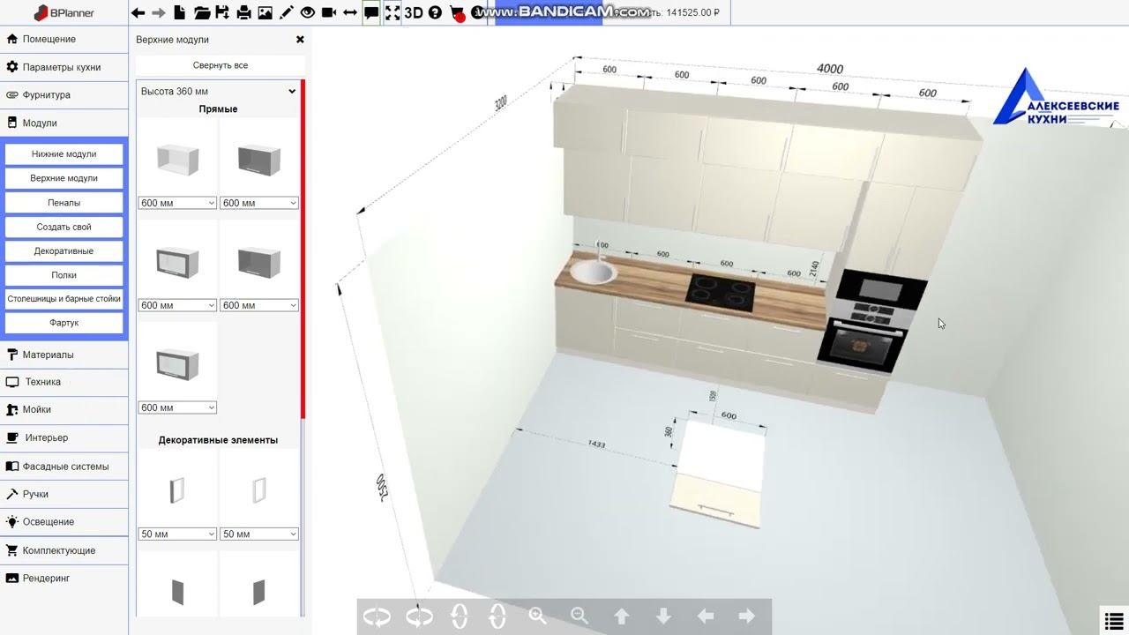Screen dimensions: 1129x635
Task: Click the redo forward arrow in toolbar
Action: [159, 12]
